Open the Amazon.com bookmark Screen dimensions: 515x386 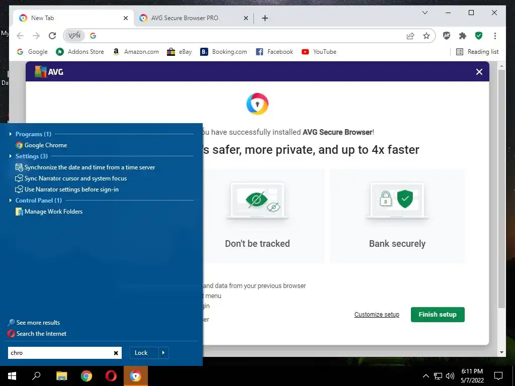click(135, 52)
